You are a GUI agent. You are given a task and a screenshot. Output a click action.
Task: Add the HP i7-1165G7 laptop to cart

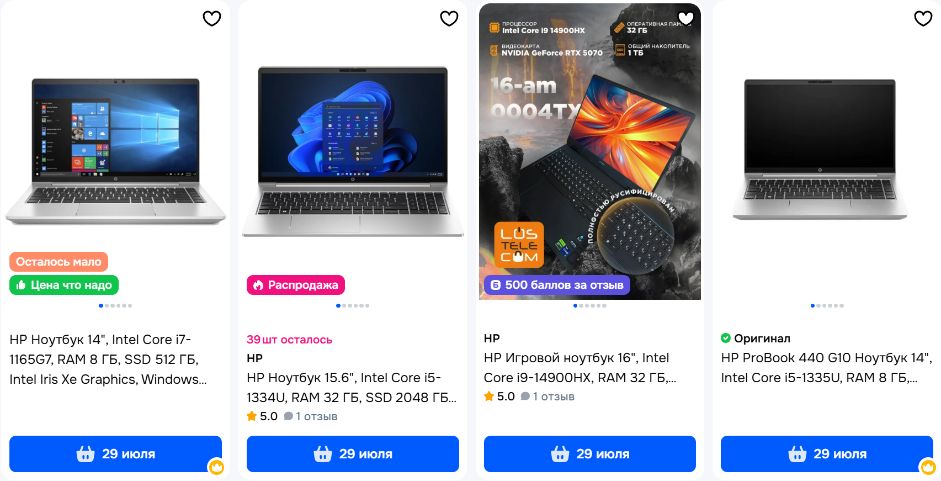pos(115,454)
